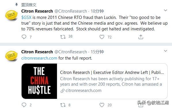Open the $GSX cashtag link
172x108 pixels.
[x=26, y=17]
